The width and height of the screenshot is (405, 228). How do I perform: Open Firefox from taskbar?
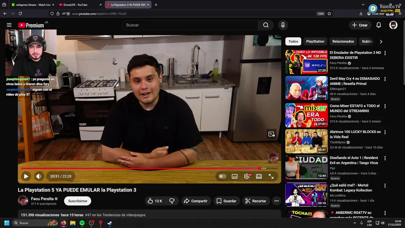tap(64, 223)
